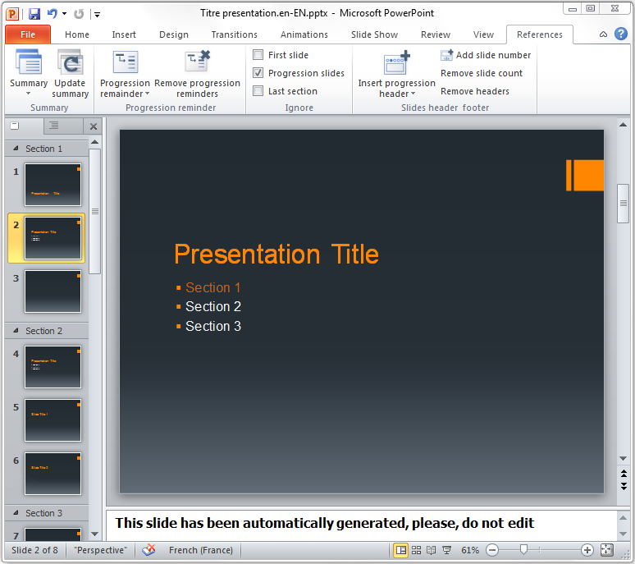Open the Animations tab

click(x=304, y=34)
